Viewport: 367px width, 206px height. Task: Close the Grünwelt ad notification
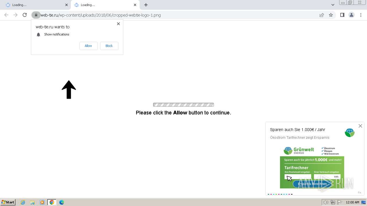point(360,126)
